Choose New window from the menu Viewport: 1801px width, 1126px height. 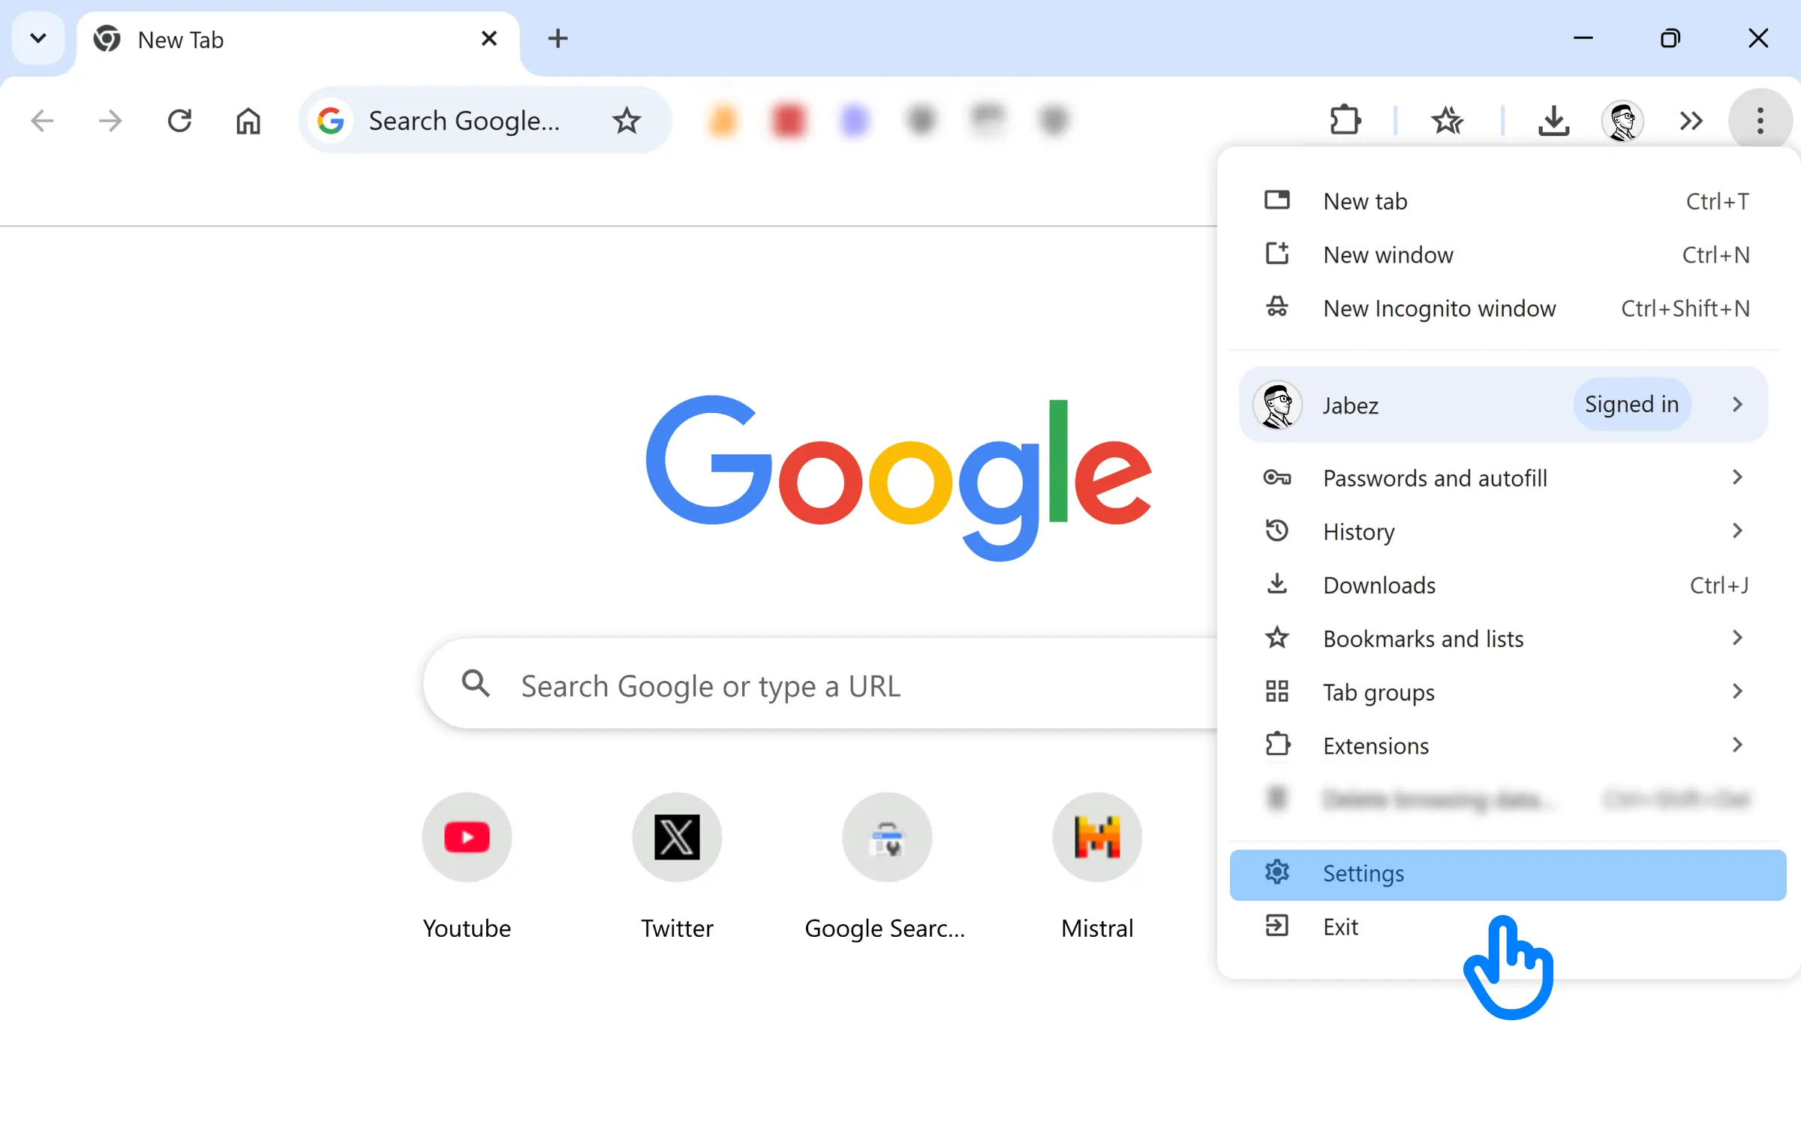pyautogui.click(x=1508, y=254)
